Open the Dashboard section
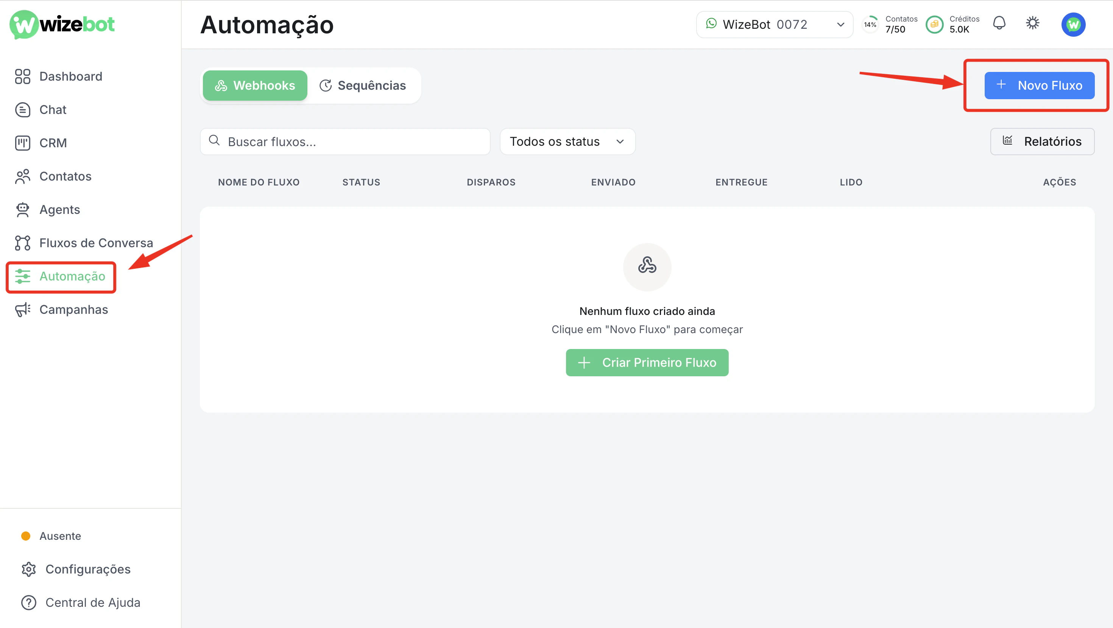This screenshot has width=1113, height=628. pyautogui.click(x=70, y=76)
